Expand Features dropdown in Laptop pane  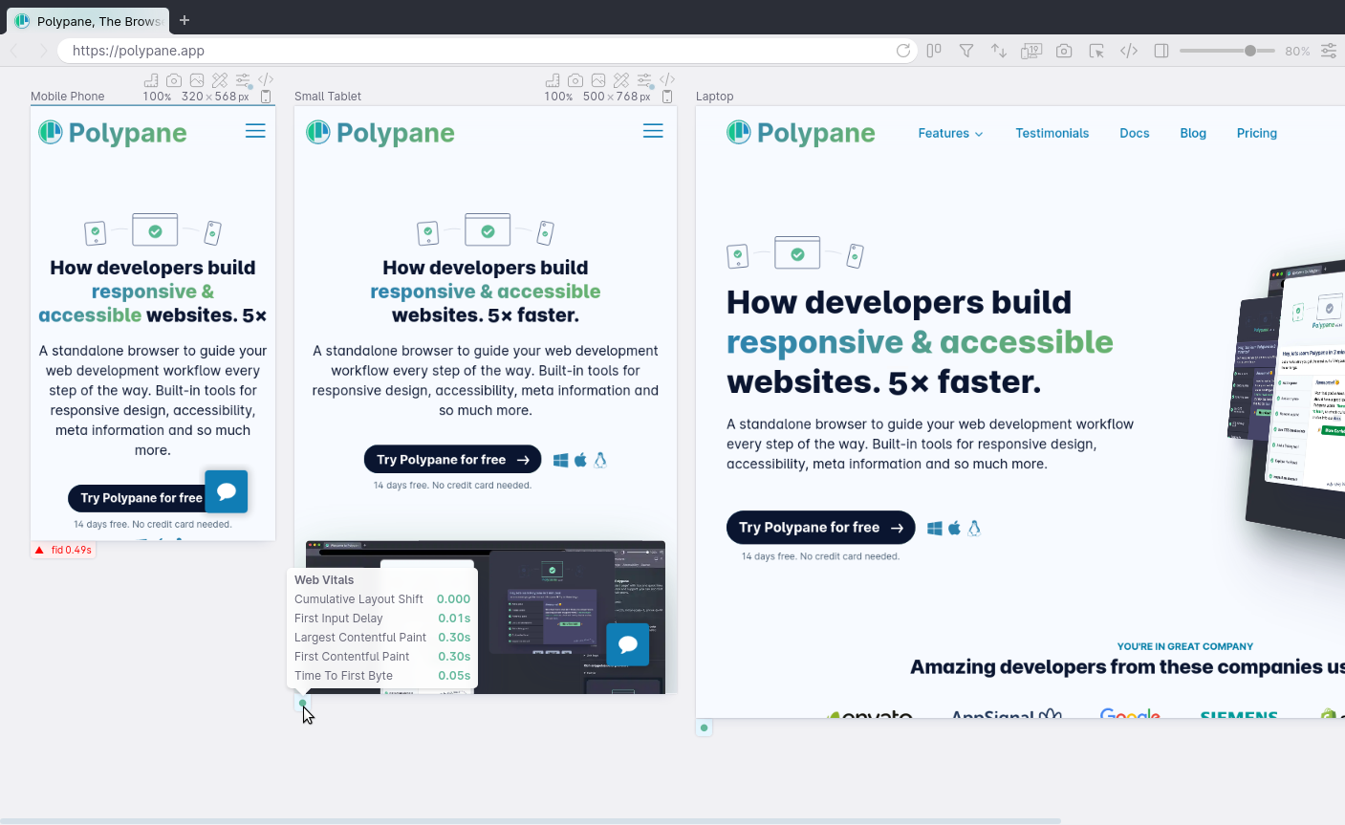click(x=950, y=133)
